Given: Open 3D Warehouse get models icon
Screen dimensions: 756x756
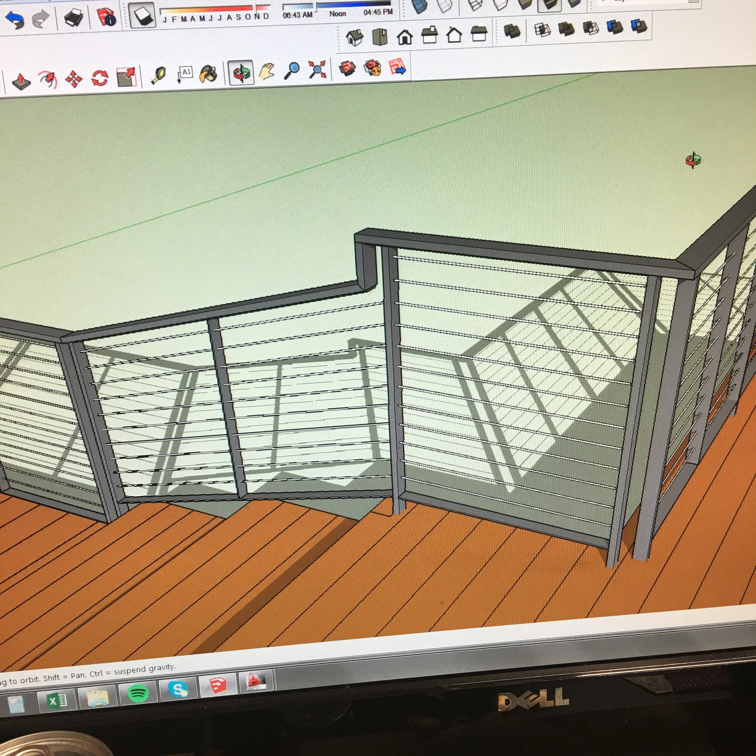Looking at the screenshot, I should coord(347,68).
